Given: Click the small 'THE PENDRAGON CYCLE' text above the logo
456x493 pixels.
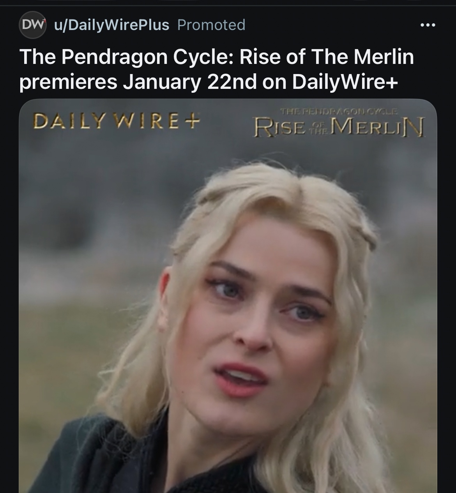Looking at the screenshot, I should tap(339, 112).
